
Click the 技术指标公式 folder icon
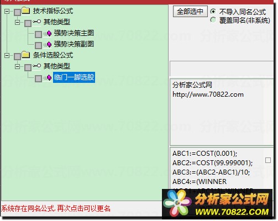pyautogui.click(x=26, y=10)
